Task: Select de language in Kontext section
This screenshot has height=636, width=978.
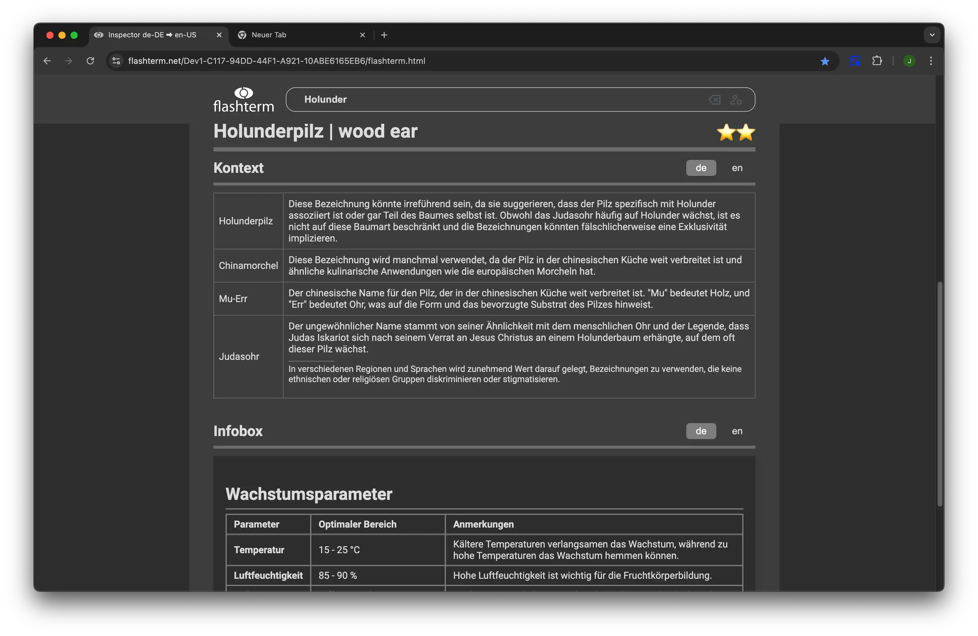Action: tap(701, 168)
